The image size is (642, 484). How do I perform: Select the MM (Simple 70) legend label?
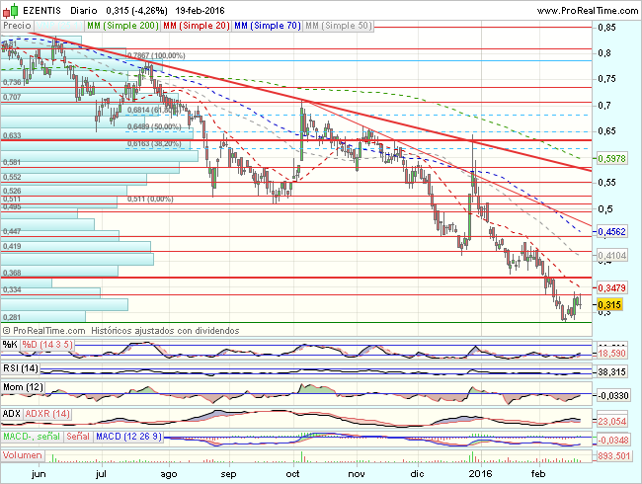(268, 26)
